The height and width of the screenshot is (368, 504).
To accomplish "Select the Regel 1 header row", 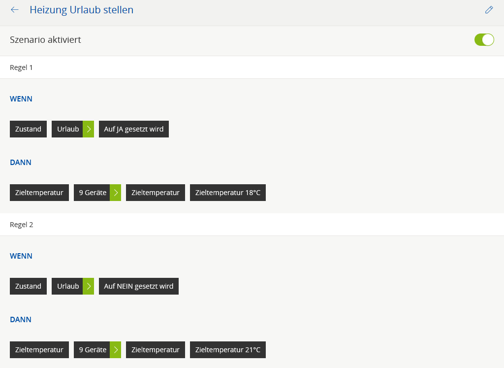I will (252, 67).
